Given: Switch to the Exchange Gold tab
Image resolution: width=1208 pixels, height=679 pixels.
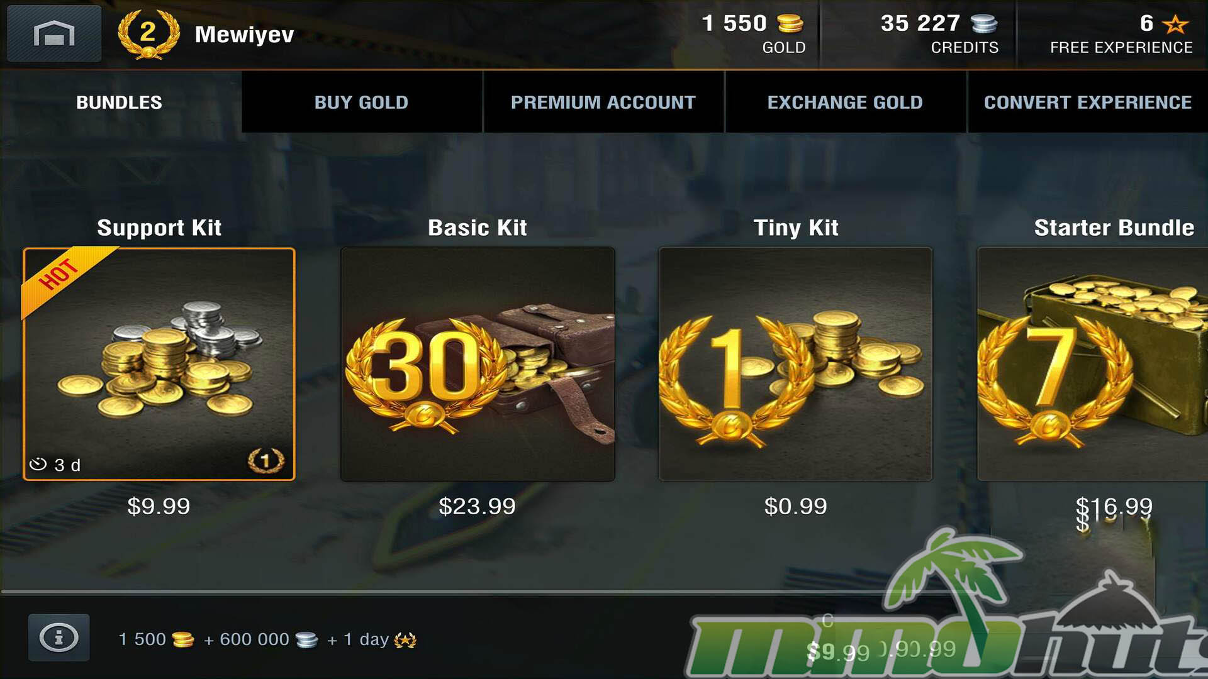Looking at the screenshot, I should click(x=845, y=102).
